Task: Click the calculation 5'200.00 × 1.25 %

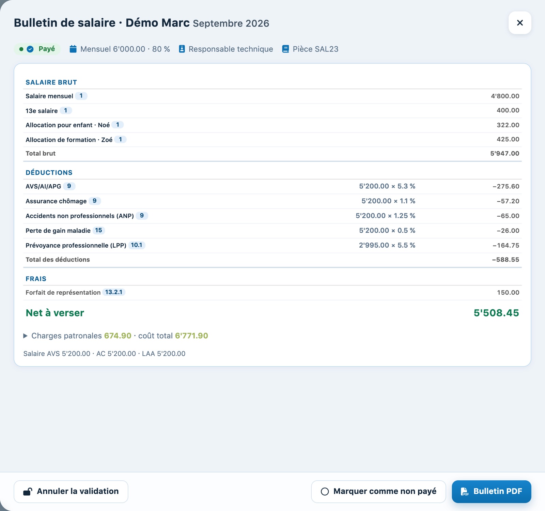Action: [x=386, y=216]
